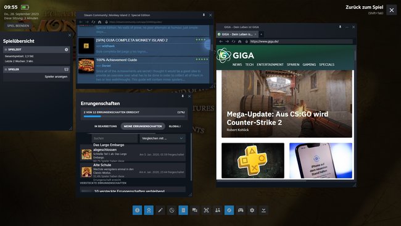Open the Notes pencil icon in overlay toolbar

(x=160, y=210)
